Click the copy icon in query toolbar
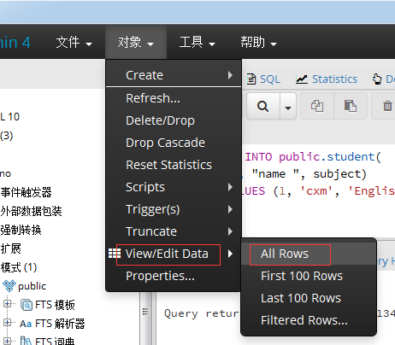This screenshot has width=395, height=345. pos(317,106)
